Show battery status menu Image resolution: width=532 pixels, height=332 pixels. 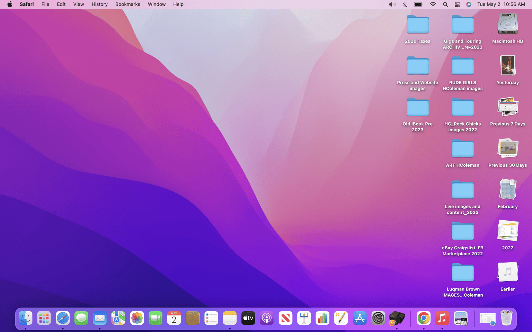tap(418, 4)
